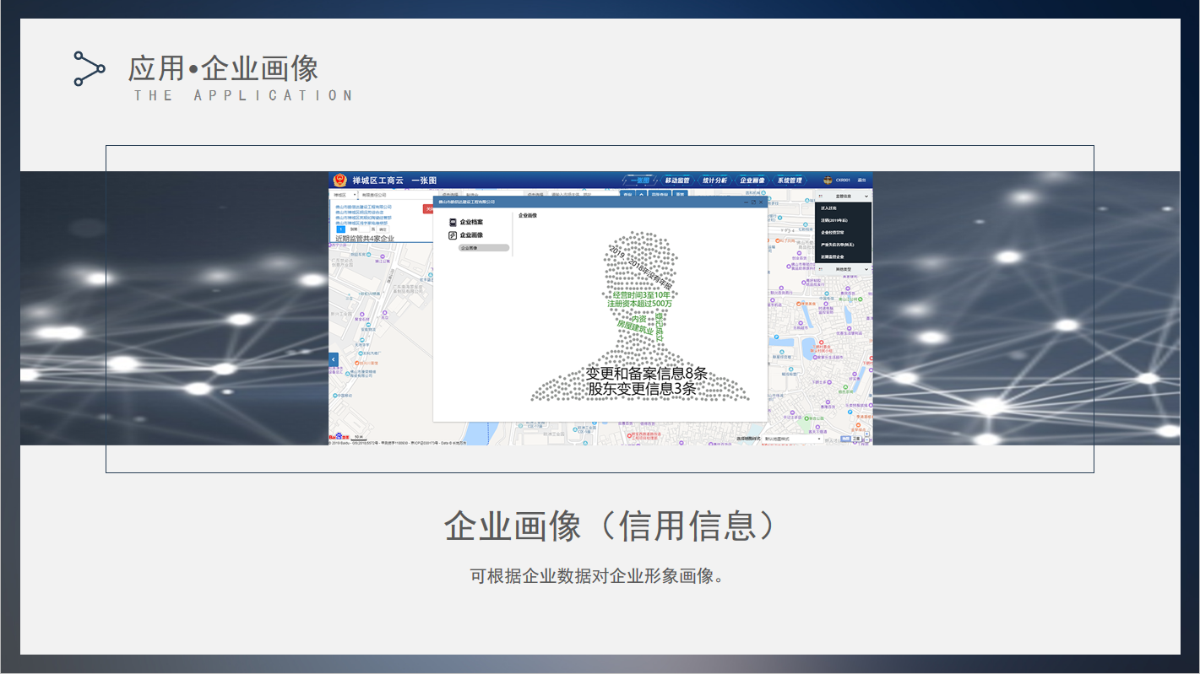Click the red close button on results panel

pos(428,209)
